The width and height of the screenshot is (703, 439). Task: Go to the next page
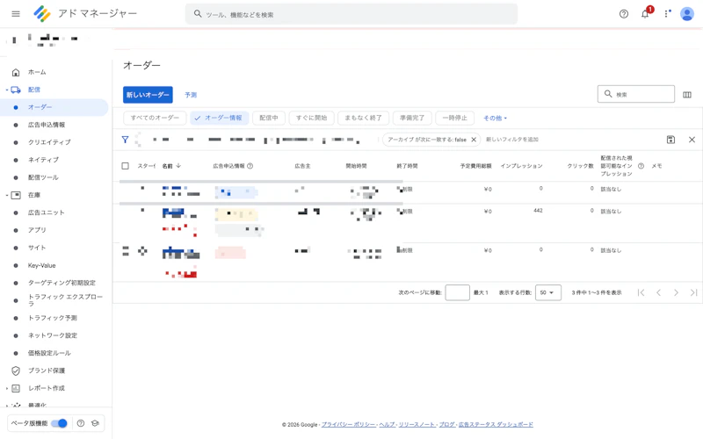[676, 292]
